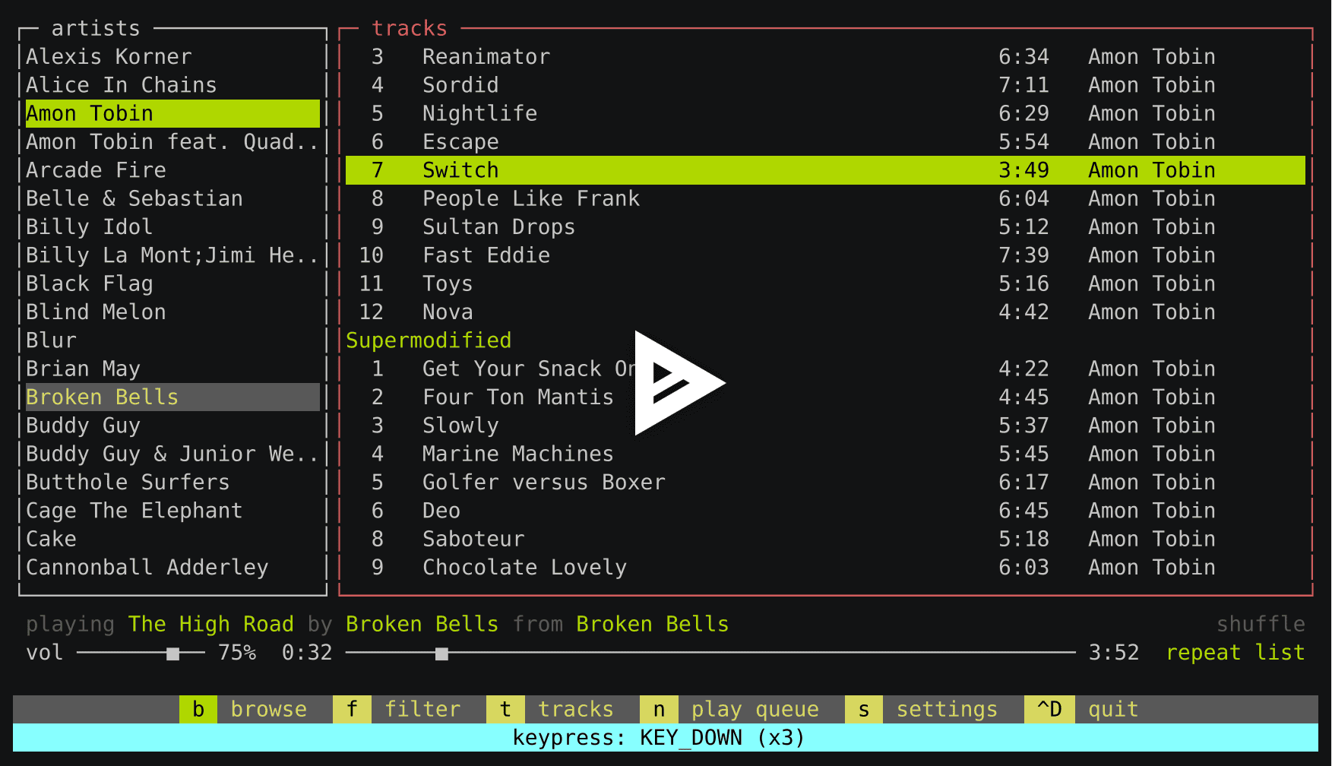Enable shuffle playback mode

pos(1261,623)
